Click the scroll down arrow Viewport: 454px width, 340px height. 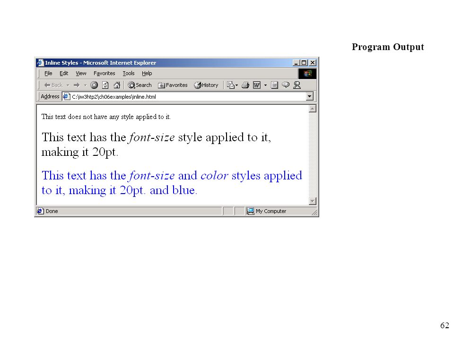313,201
